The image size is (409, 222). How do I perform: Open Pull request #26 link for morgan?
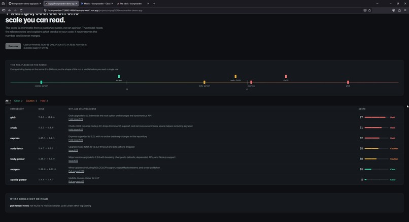click(76, 171)
